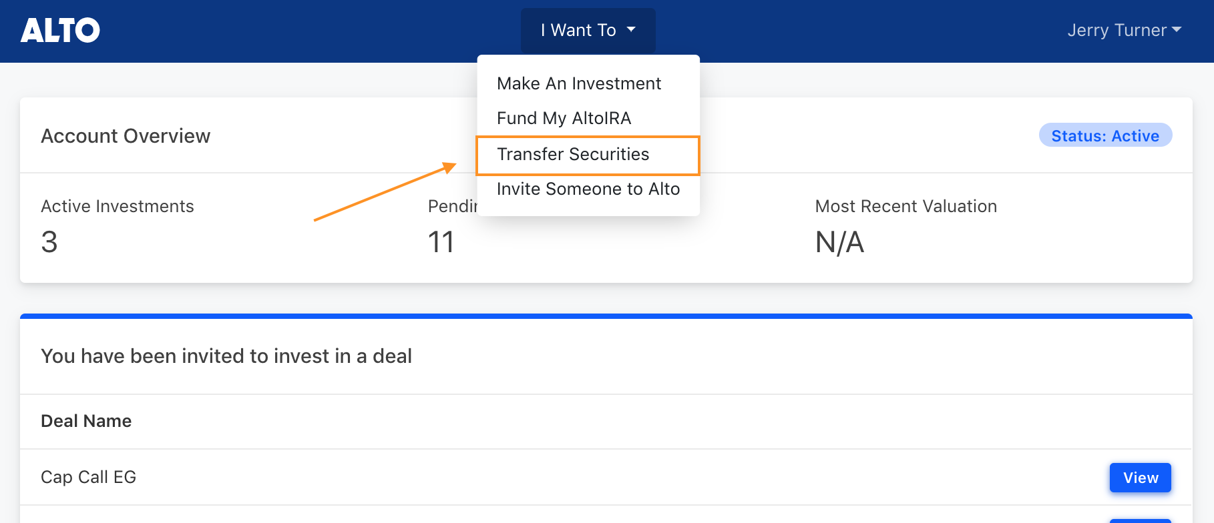
Task: Click the Status: Active badge
Action: pos(1105,135)
